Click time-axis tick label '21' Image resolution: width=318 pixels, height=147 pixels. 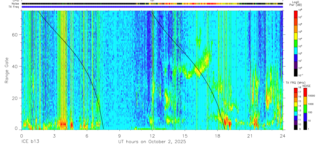[x=250, y=136]
